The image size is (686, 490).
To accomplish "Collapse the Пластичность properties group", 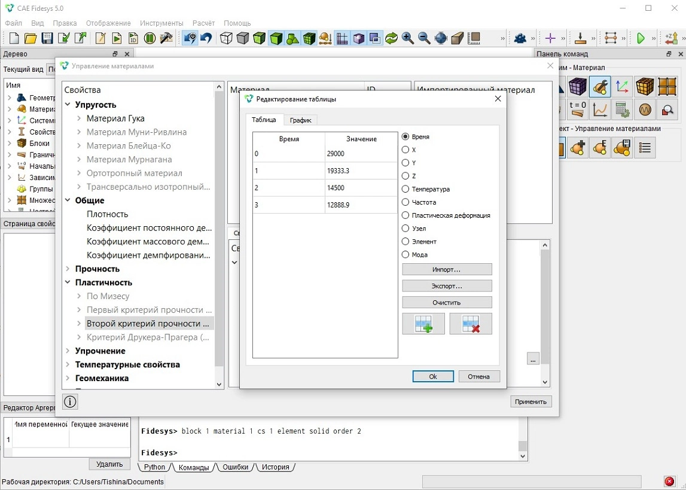I will [68, 282].
